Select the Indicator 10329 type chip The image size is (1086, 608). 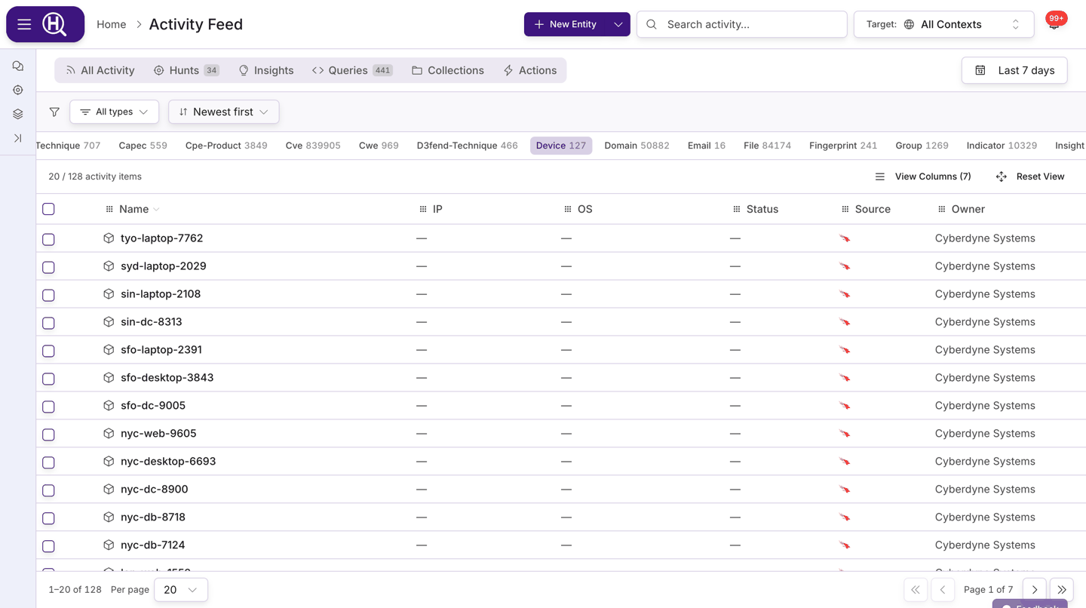1002,146
